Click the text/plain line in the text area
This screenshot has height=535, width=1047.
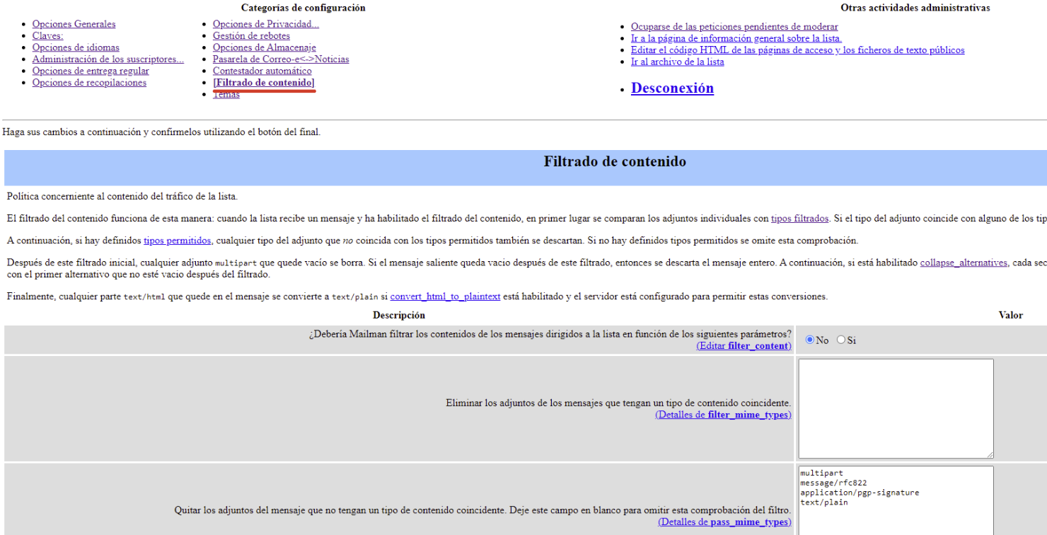824,502
